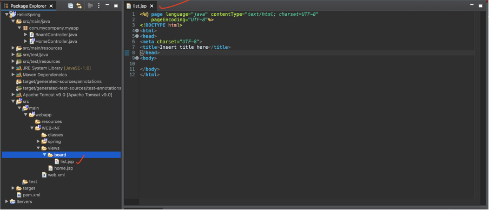Click the web.xml file icon

pos(44,175)
